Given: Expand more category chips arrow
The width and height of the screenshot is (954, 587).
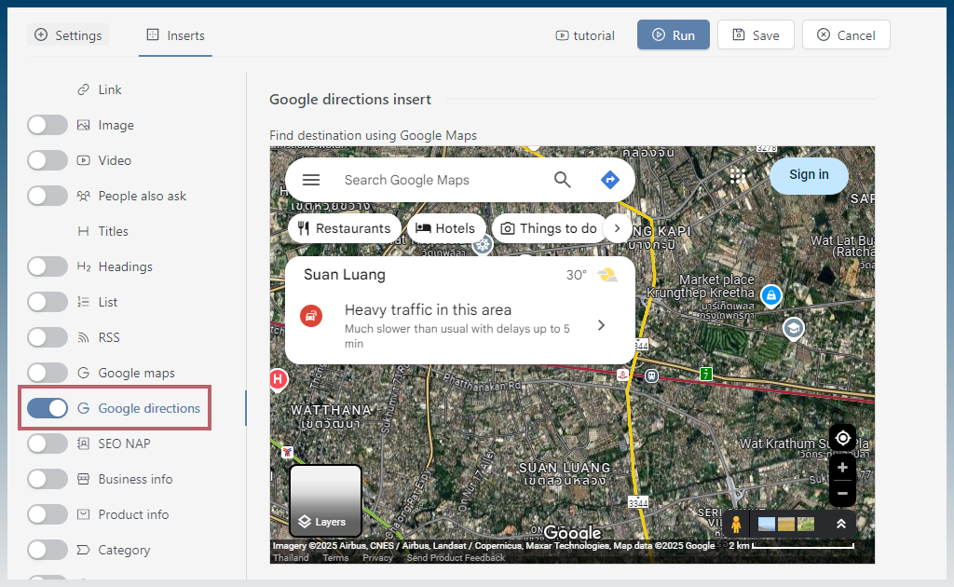Looking at the screenshot, I should click(x=617, y=228).
